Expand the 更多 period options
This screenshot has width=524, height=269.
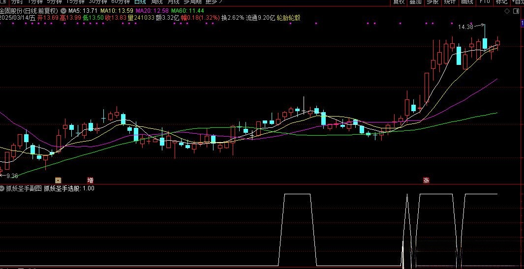214,1
